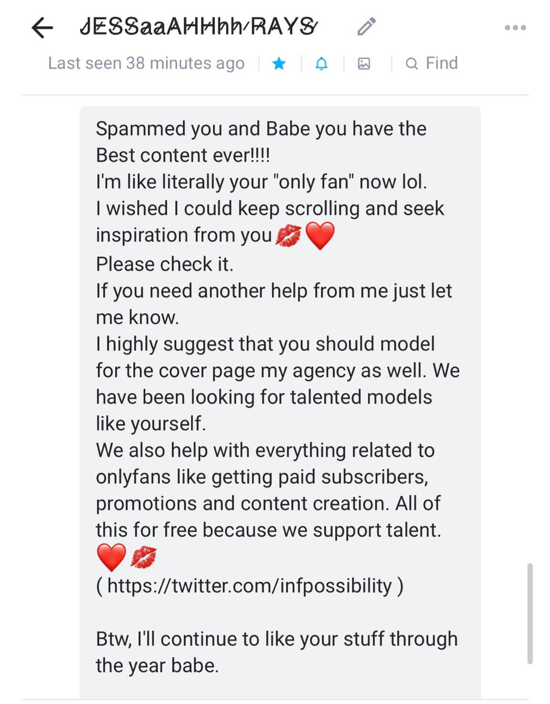The width and height of the screenshot is (550, 704).
Task: Open the three-dot more options menu
Action: tap(515, 28)
